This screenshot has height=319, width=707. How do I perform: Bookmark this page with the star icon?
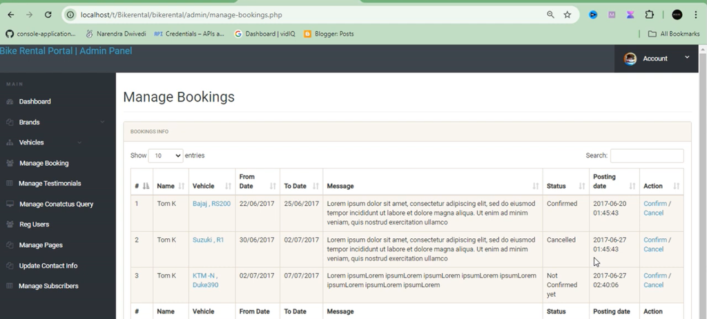tap(568, 15)
